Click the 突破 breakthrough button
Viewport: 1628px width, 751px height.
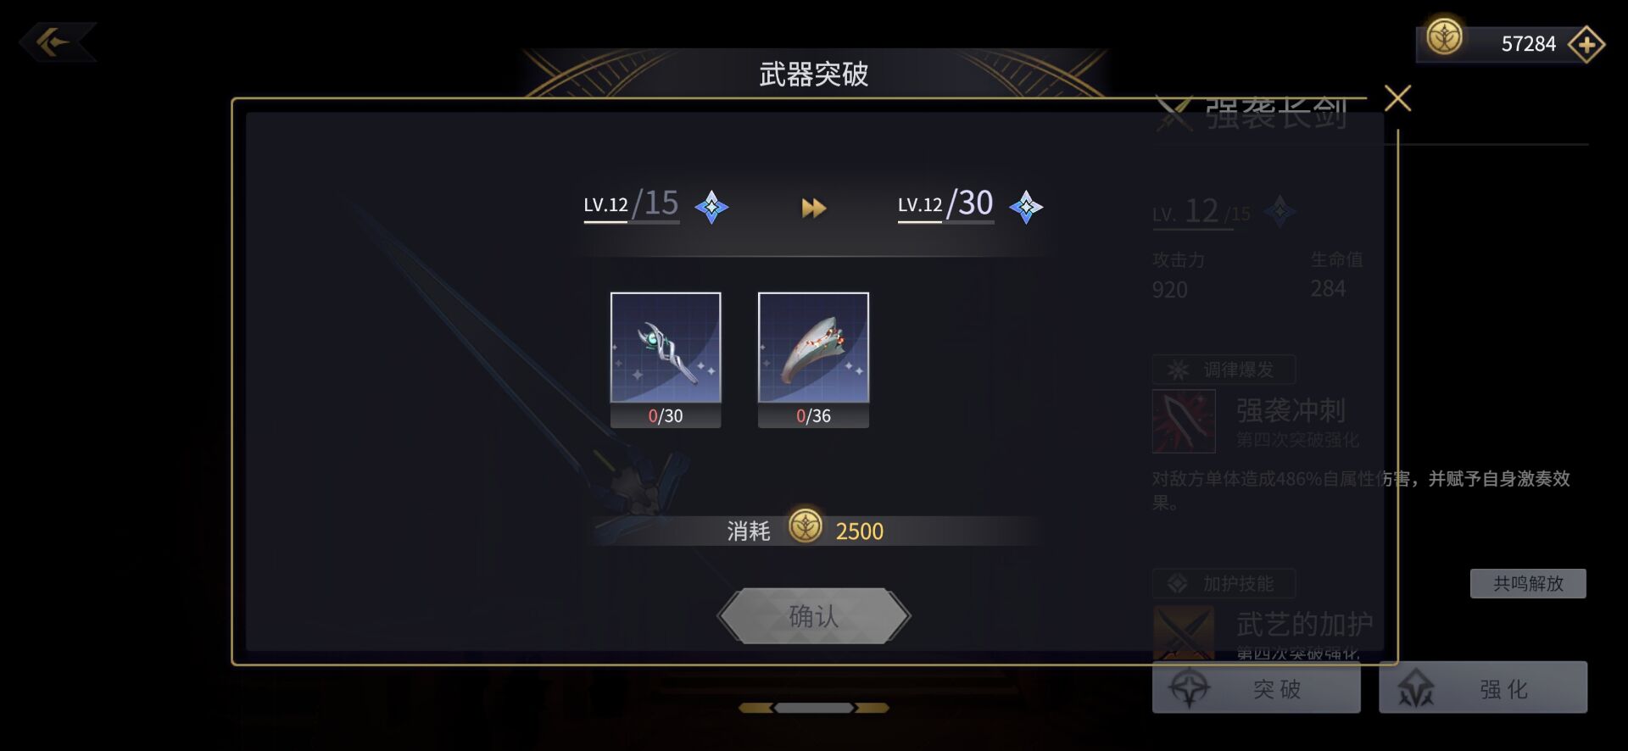point(1256,687)
